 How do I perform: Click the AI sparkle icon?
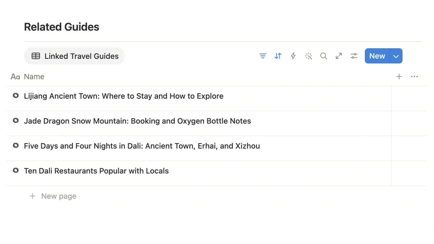click(x=308, y=56)
